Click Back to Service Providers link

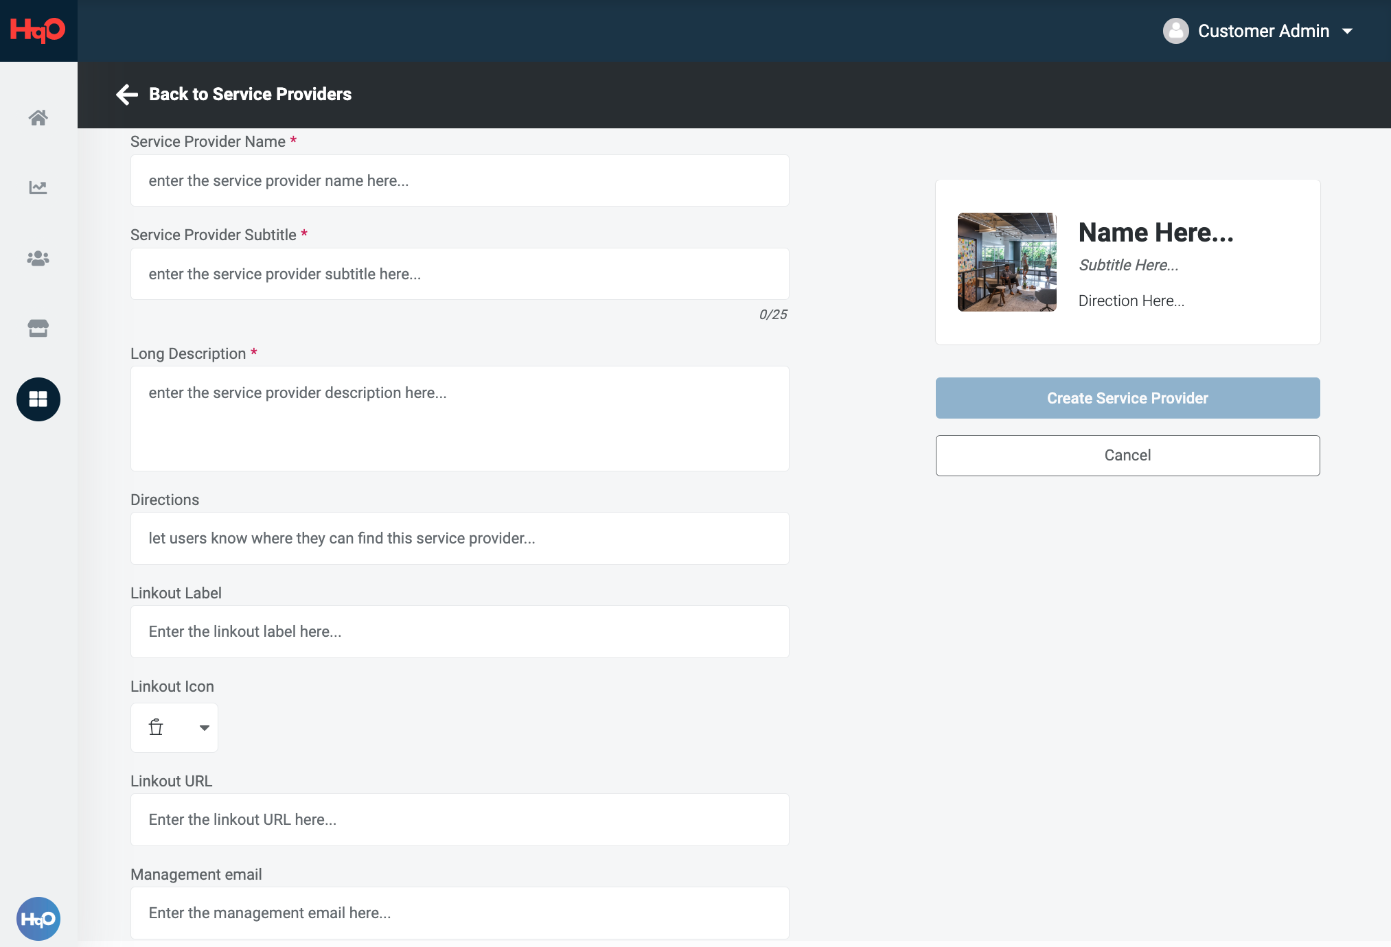pos(250,94)
